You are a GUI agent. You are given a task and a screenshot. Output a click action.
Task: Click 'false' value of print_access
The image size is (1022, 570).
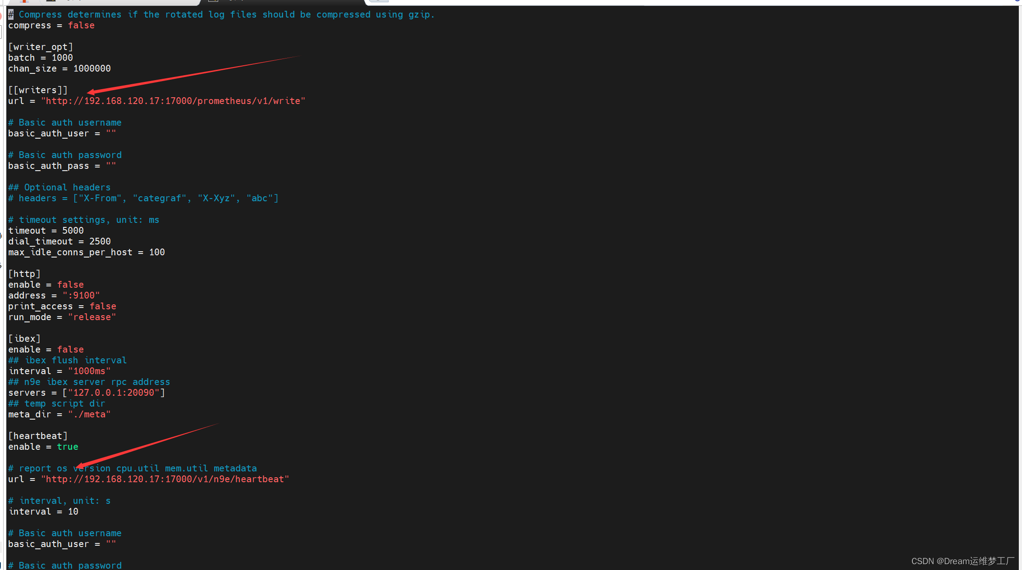pyautogui.click(x=103, y=306)
